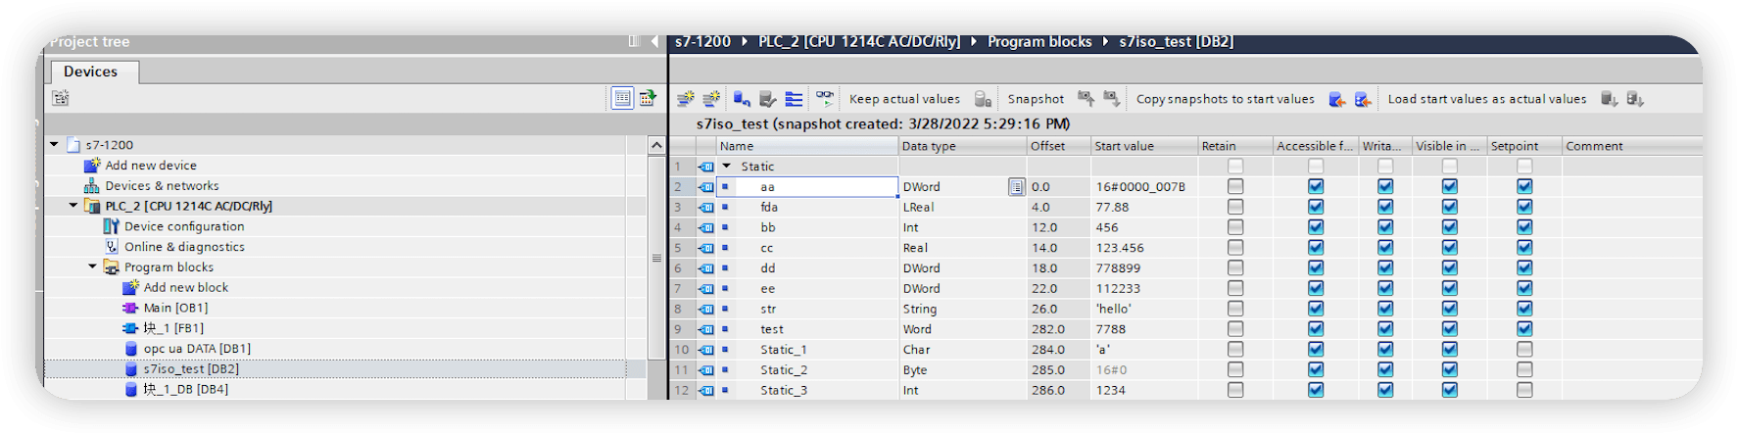1738x435 pixels.
Task: Click the Device configuration icon
Action: (x=111, y=226)
